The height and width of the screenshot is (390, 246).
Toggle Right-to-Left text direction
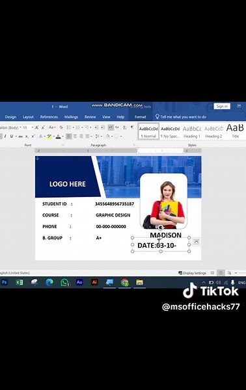pos(116,127)
